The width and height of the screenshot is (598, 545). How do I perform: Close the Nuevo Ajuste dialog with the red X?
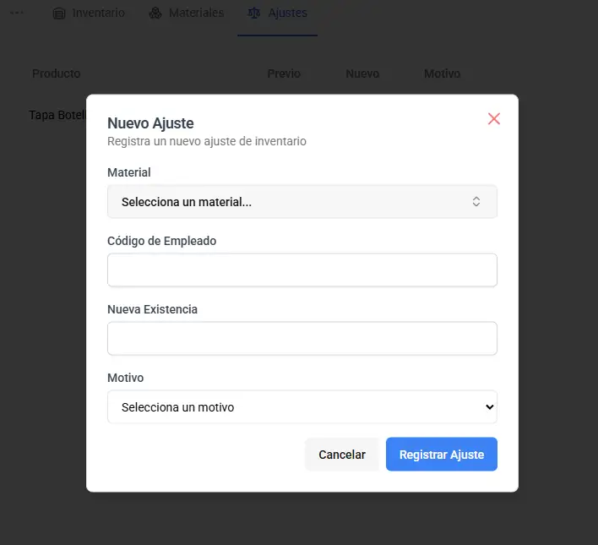[494, 118]
